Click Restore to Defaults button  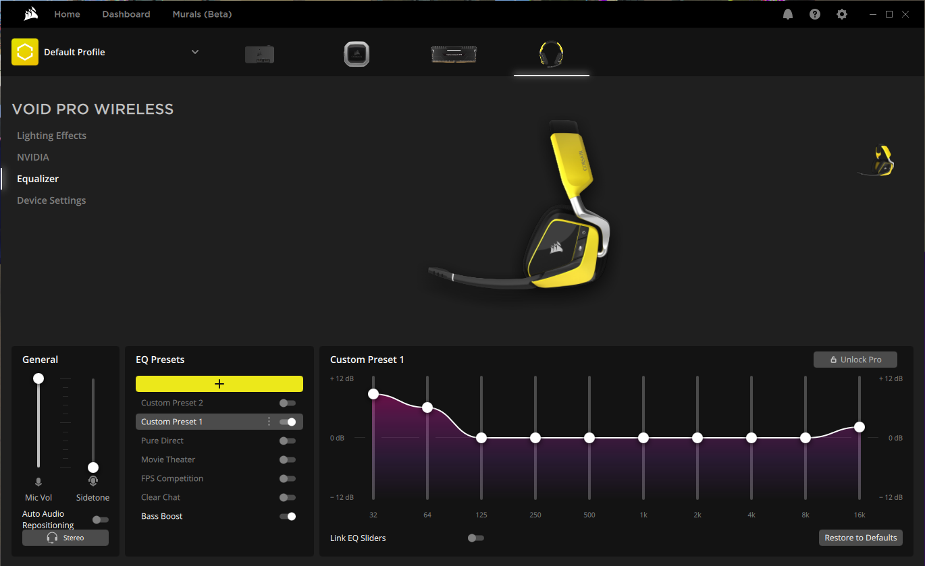(861, 538)
